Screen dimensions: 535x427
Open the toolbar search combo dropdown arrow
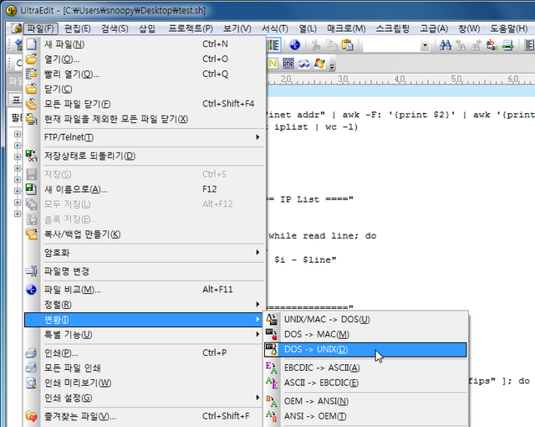(x=425, y=45)
